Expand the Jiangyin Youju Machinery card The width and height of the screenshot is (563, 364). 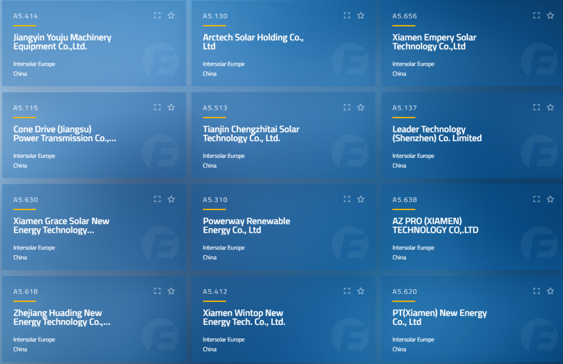coord(157,16)
